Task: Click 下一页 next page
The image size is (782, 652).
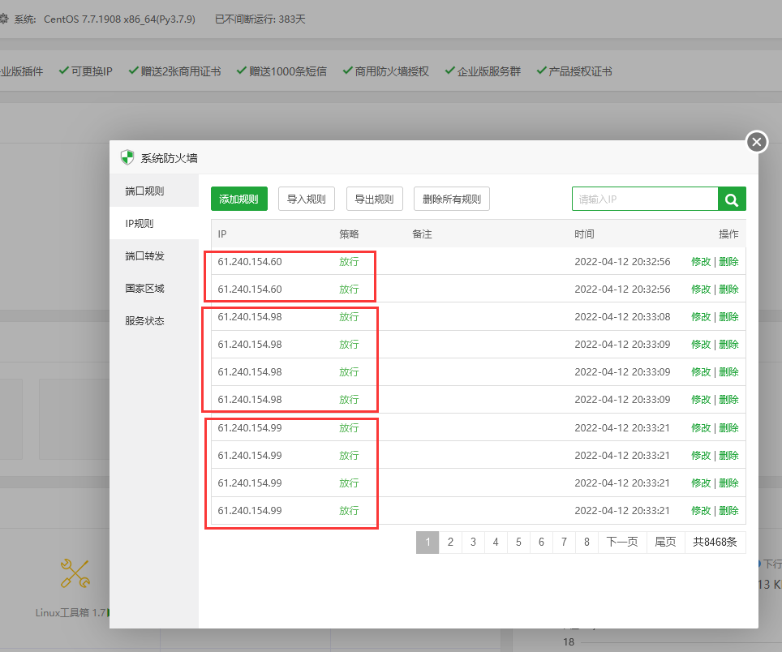Action: pyautogui.click(x=622, y=543)
